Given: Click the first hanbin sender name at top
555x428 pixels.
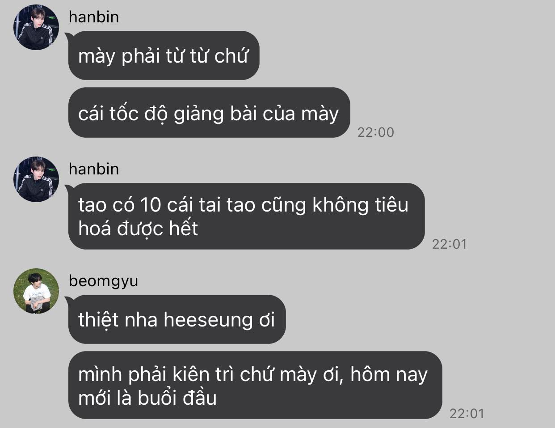Looking at the screenshot, I should click(x=94, y=17).
